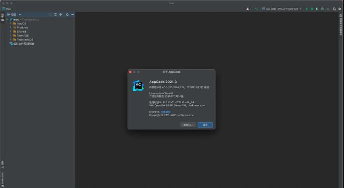Viewport: 344px width, 188px height.
Task: Click the 'AppCode 2021.3' heading text
Action: point(163,82)
